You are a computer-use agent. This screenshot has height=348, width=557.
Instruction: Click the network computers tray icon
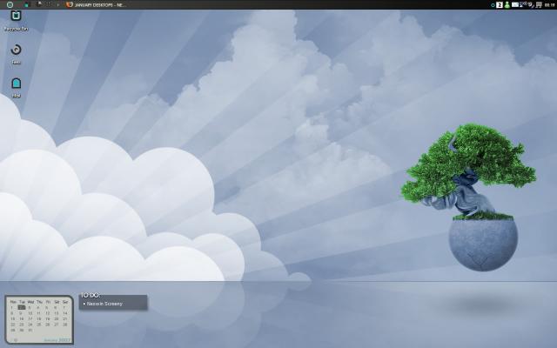point(523,4)
